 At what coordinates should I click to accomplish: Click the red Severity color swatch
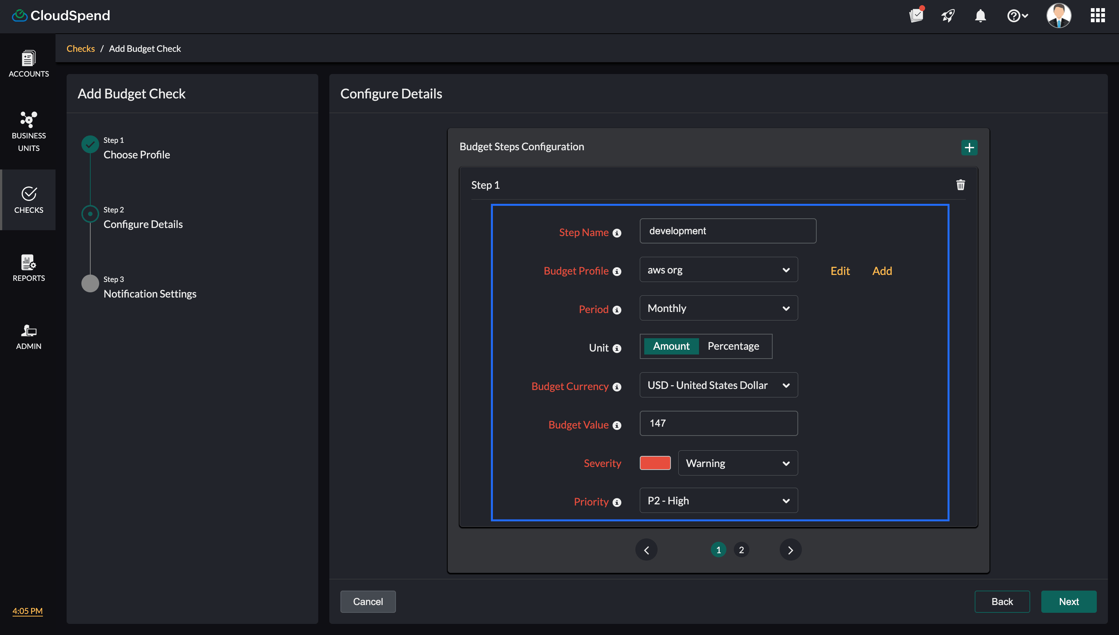coord(655,463)
